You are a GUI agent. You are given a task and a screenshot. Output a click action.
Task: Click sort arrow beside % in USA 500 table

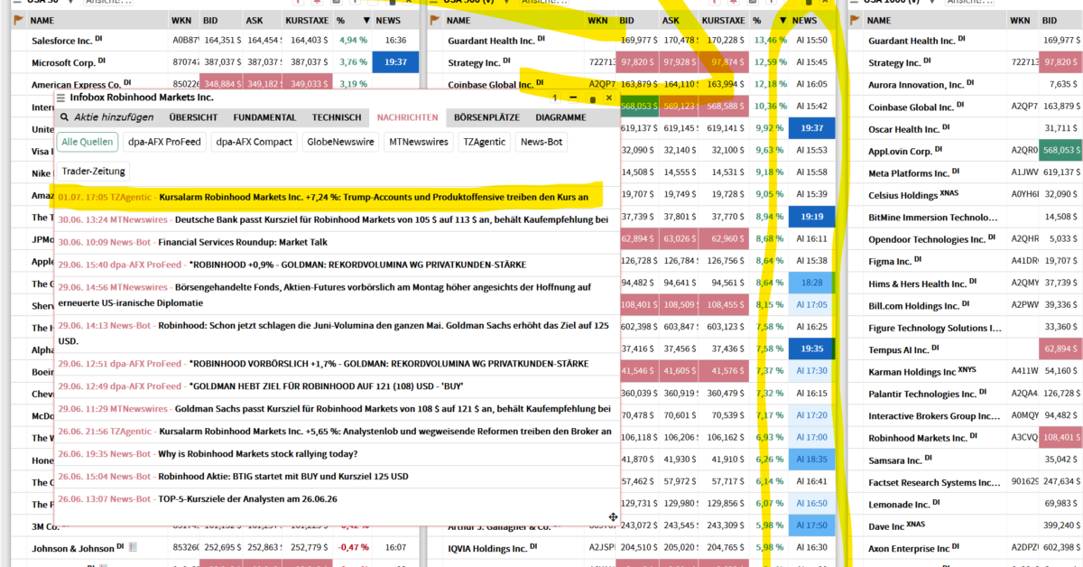pyautogui.click(x=782, y=20)
